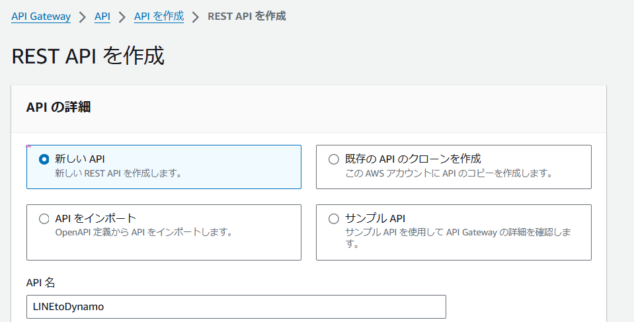Viewport: 634px width, 322px height.
Task: Click the 既存の API のクローンを作成 title text
Action: coord(413,159)
